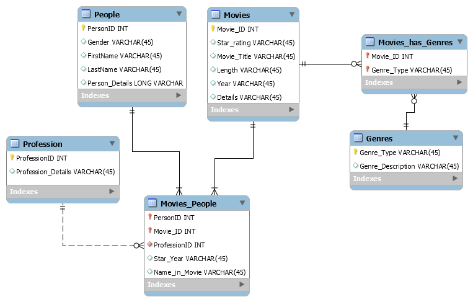Click the diamond icon beside Details column in Movies

tap(213, 97)
